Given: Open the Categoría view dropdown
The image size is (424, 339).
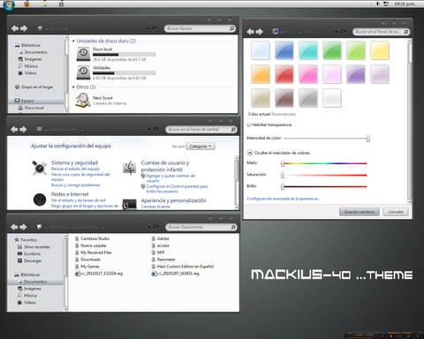Looking at the screenshot, I should [201, 147].
